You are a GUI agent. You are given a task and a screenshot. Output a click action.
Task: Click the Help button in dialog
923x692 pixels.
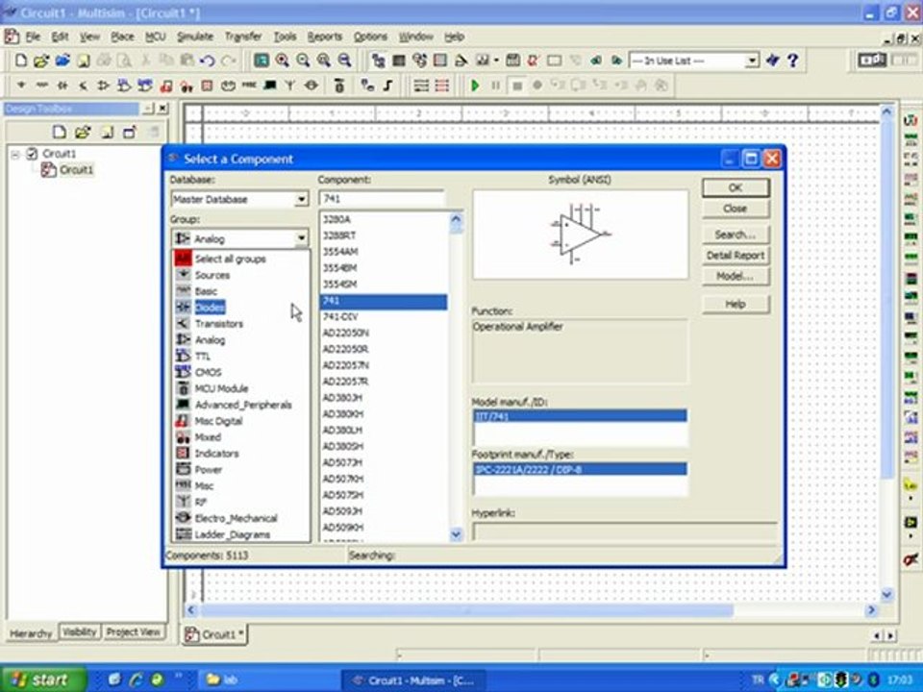736,305
